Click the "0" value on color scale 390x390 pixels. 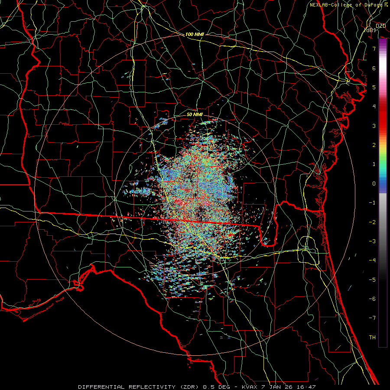(x=374, y=183)
